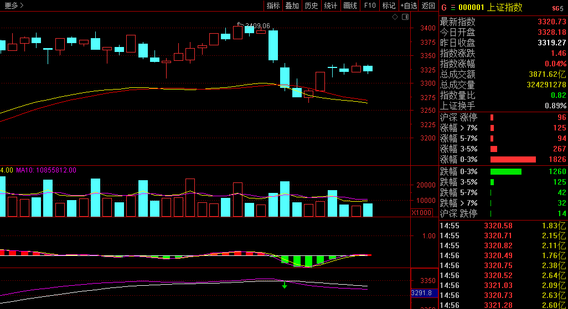Toggle the side panel layout icon
The image size is (568, 309).
pos(405,17)
